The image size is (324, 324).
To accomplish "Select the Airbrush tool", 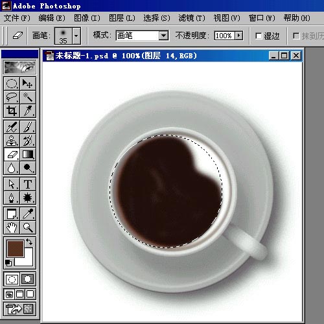I will pyautogui.click(x=12, y=127).
